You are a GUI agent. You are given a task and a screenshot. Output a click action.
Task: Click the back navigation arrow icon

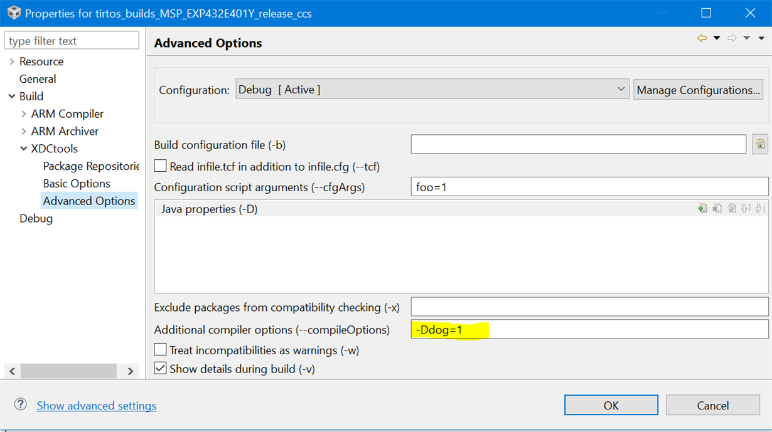pos(702,39)
